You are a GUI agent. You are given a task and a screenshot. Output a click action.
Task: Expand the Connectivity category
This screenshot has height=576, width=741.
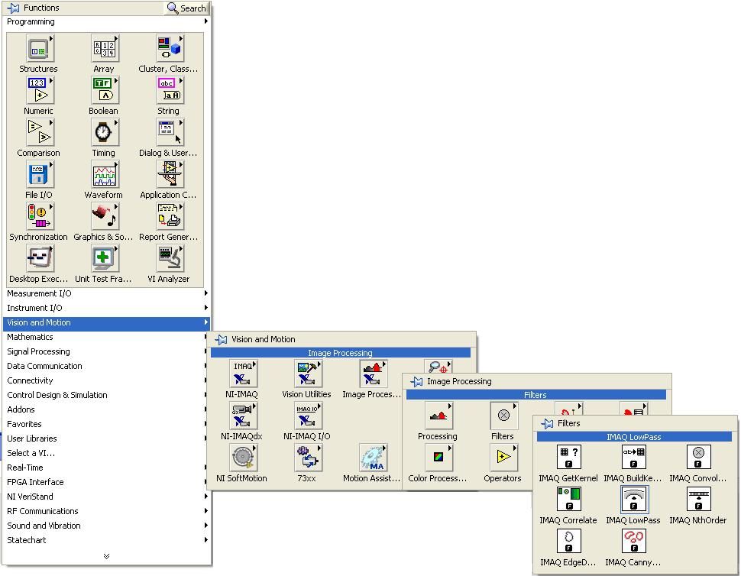(x=106, y=381)
